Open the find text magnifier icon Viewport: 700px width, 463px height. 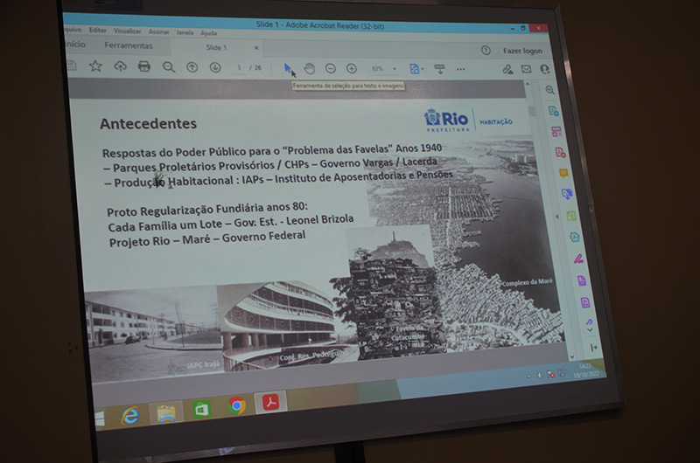tap(169, 67)
